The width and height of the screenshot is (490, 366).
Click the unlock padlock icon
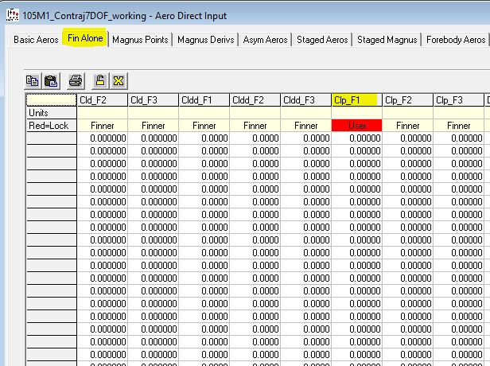(x=99, y=80)
